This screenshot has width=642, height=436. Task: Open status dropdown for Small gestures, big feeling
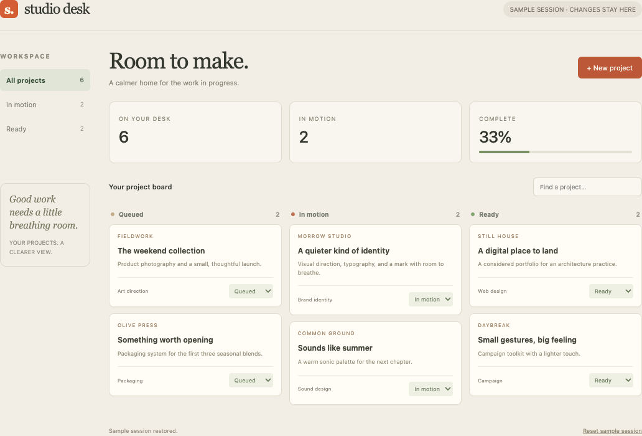(x=612, y=381)
